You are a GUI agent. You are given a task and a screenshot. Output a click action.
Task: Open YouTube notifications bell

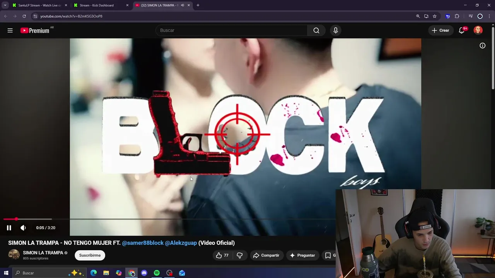coord(462,31)
